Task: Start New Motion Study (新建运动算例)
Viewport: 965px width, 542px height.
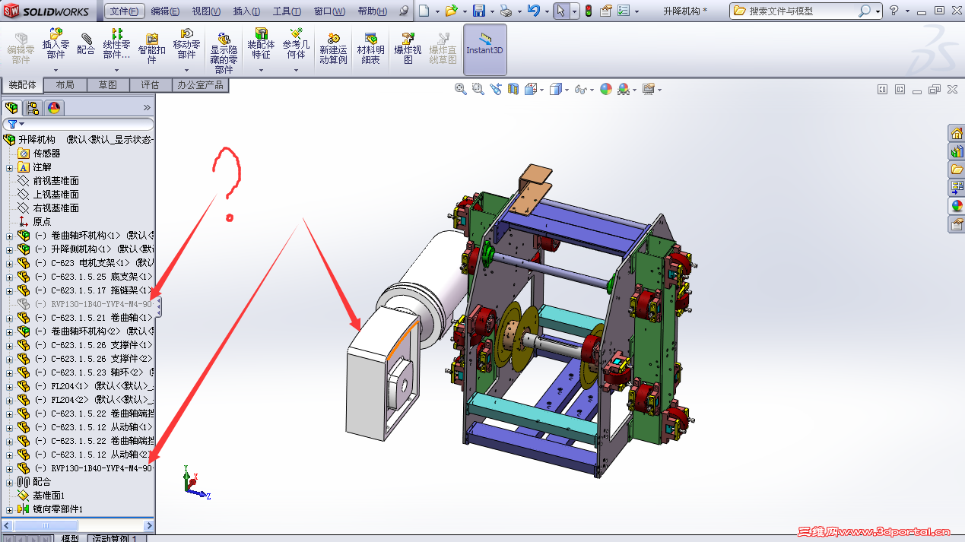Action: tap(333, 49)
